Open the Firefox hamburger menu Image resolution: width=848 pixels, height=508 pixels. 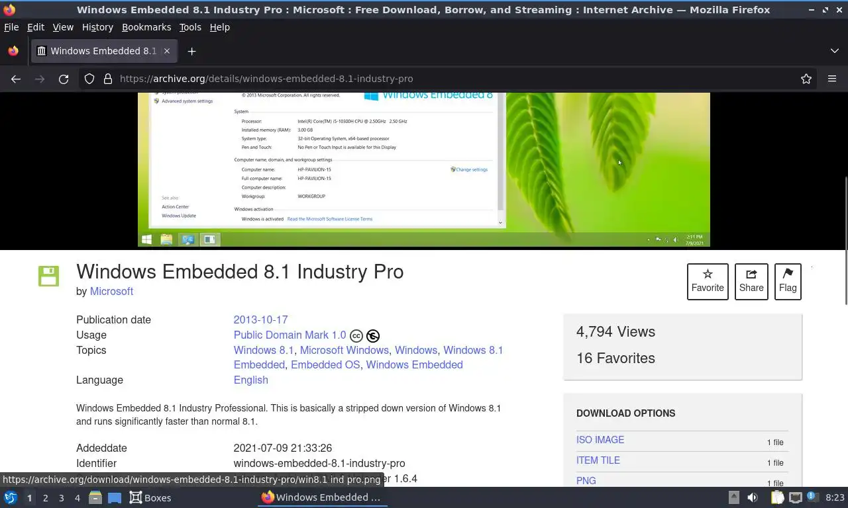pos(832,79)
